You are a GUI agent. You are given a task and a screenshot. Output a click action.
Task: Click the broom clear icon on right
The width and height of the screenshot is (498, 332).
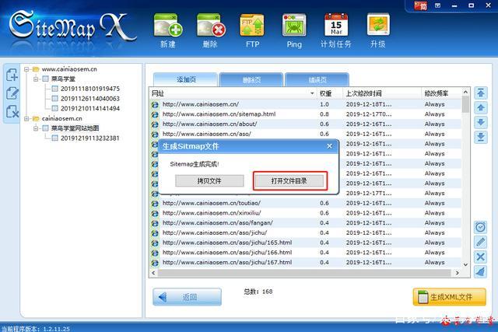tap(481, 271)
